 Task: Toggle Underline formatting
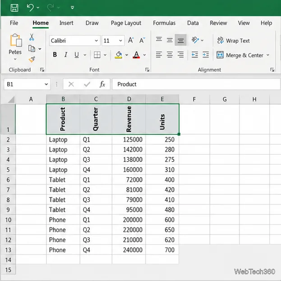coord(77,55)
